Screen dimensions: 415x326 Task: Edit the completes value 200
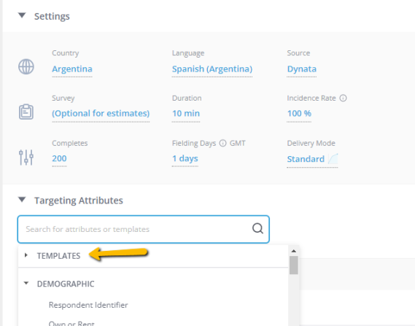click(59, 158)
